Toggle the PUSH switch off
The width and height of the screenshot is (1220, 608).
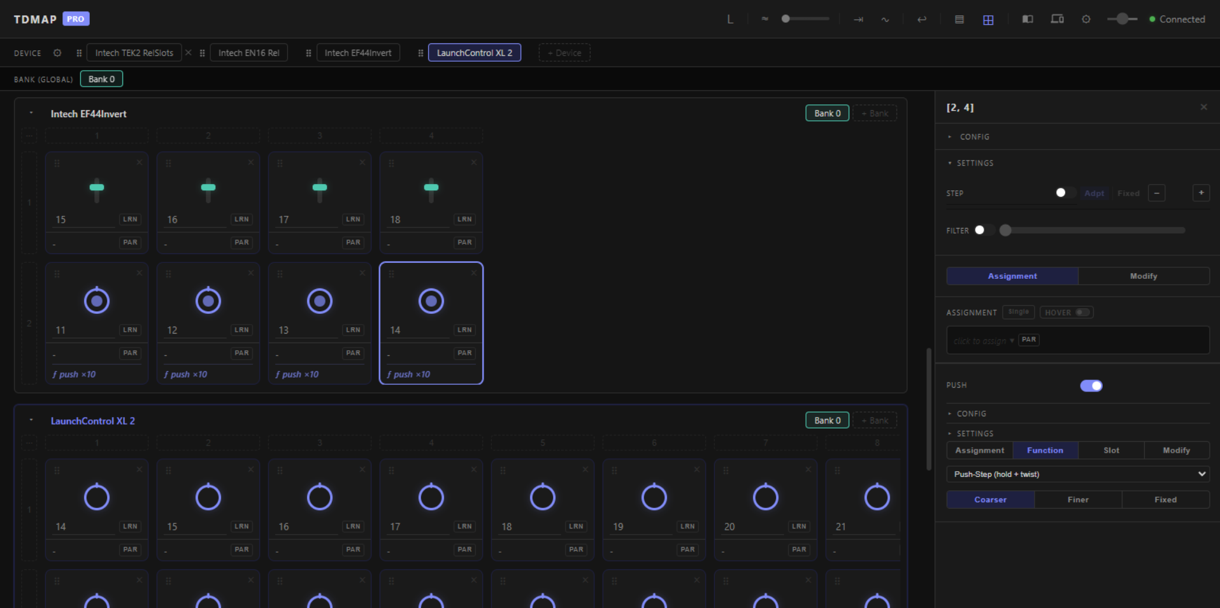(1091, 385)
